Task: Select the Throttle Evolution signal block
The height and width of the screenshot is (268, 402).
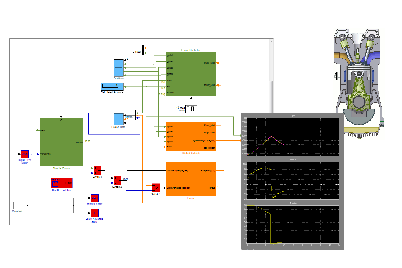Action: [62, 182]
